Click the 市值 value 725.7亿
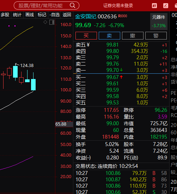177x194 pixels. tap(159, 123)
